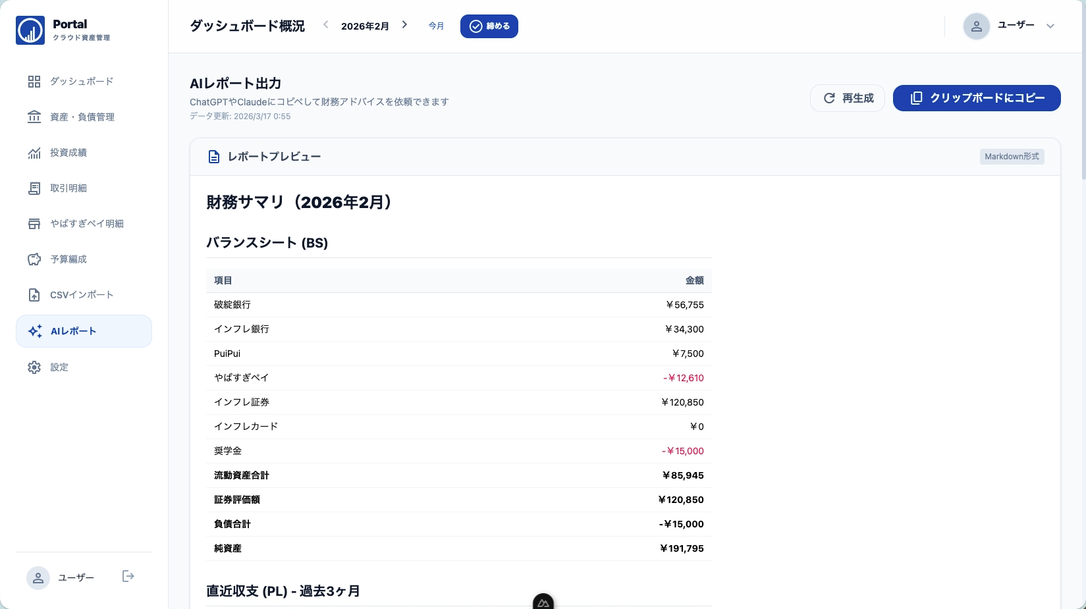Jump to 今月 link
The height and width of the screenshot is (609, 1086).
pos(436,26)
